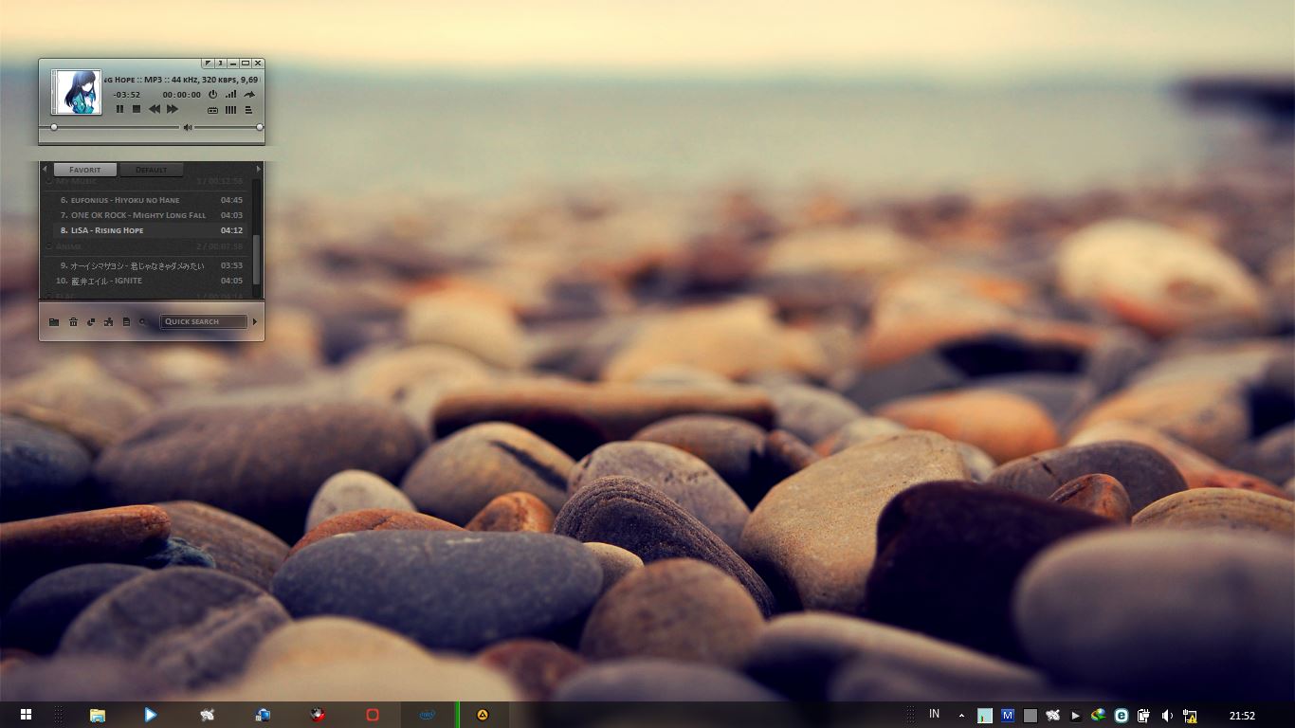Screen dimensions: 1295x728
Task: Select ONE OK ROCK - Mighty Long Fall
Action: point(137,215)
